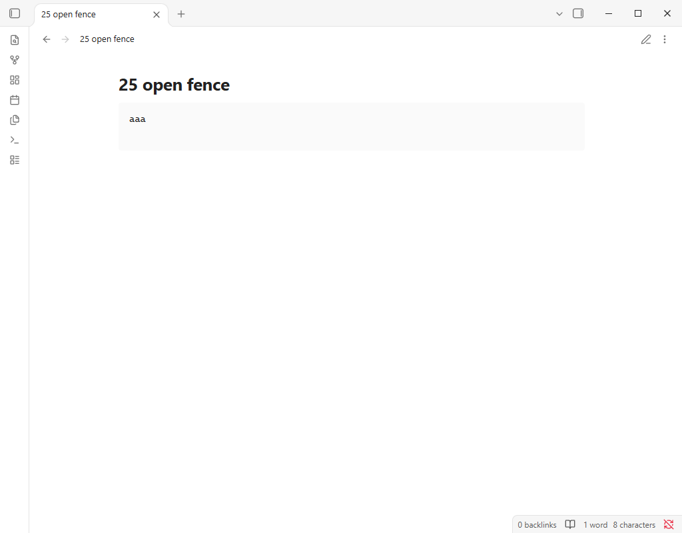Screen dimensions: 682x533
Task: Navigate forward with the right arrow
Action: (65, 39)
